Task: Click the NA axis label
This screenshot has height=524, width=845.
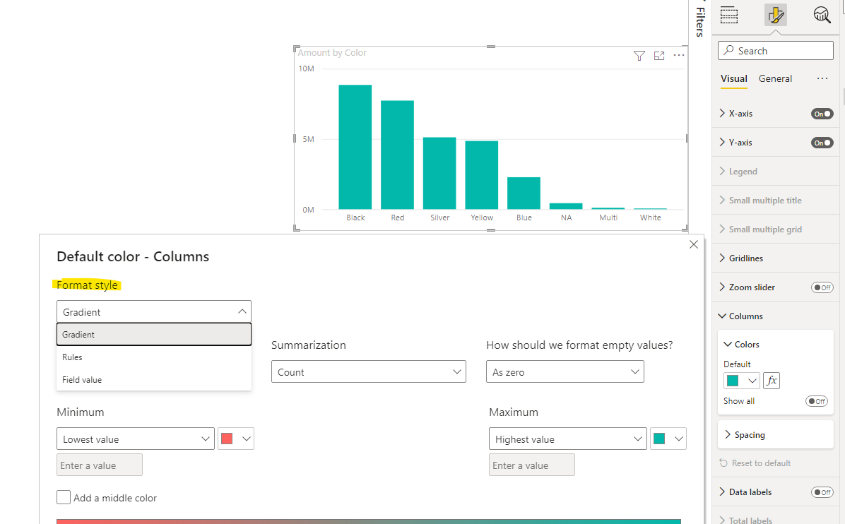Action: [x=566, y=218]
